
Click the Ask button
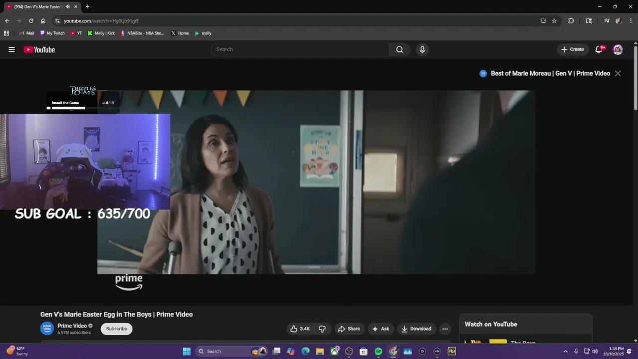tap(380, 329)
